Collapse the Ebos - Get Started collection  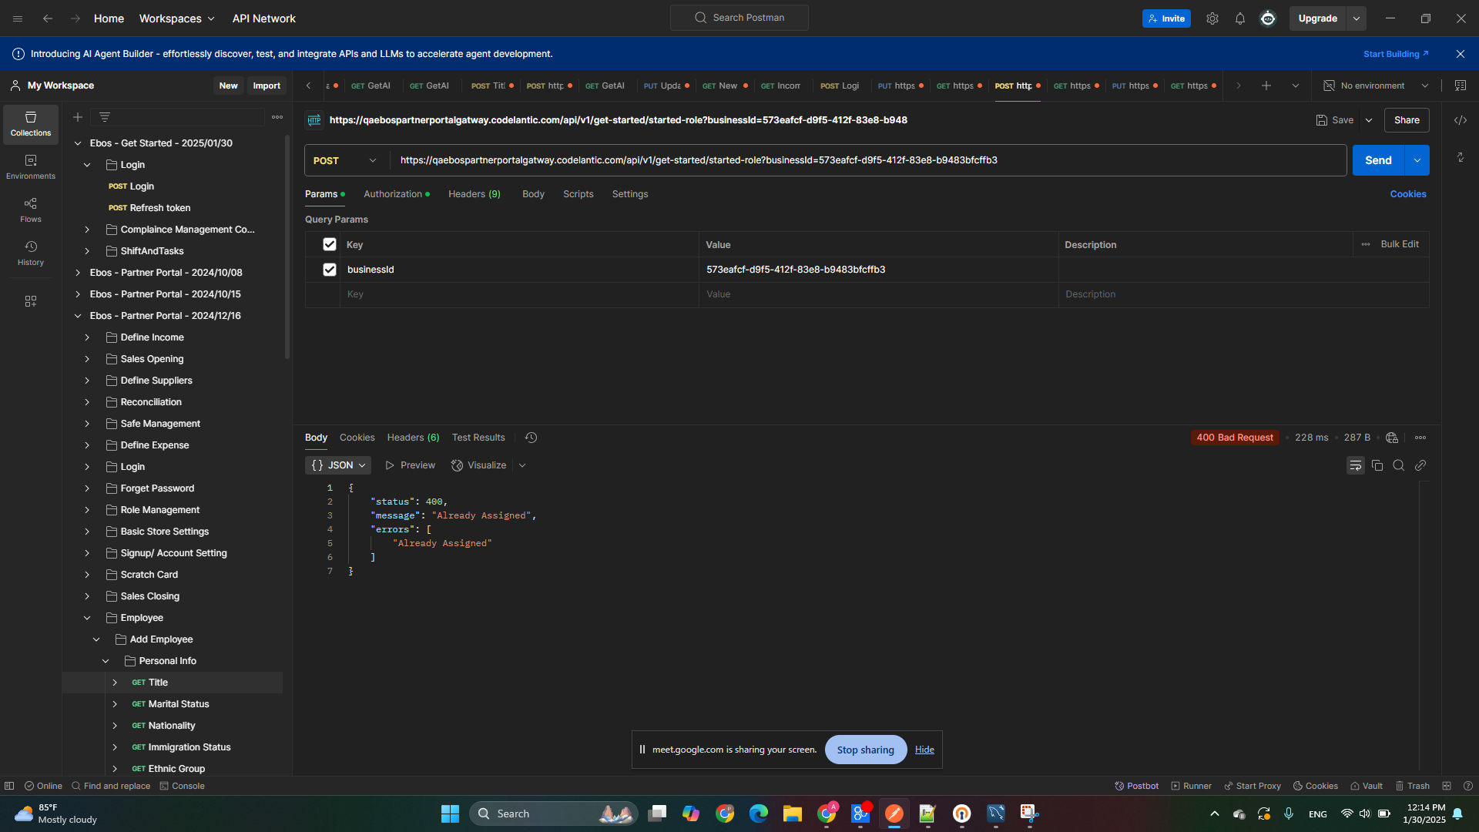(78, 143)
